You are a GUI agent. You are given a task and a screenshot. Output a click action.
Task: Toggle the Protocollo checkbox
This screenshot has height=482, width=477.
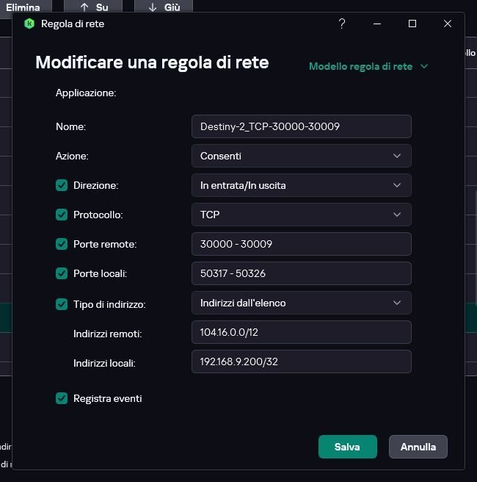pyautogui.click(x=62, y=215)
